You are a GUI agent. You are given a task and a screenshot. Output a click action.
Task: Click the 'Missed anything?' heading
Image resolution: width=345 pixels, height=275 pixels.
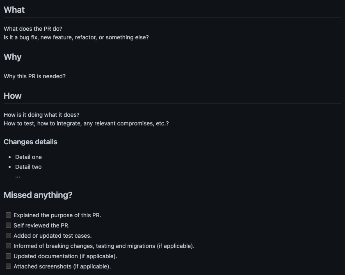pyautogui.click(x=38, y=195)
